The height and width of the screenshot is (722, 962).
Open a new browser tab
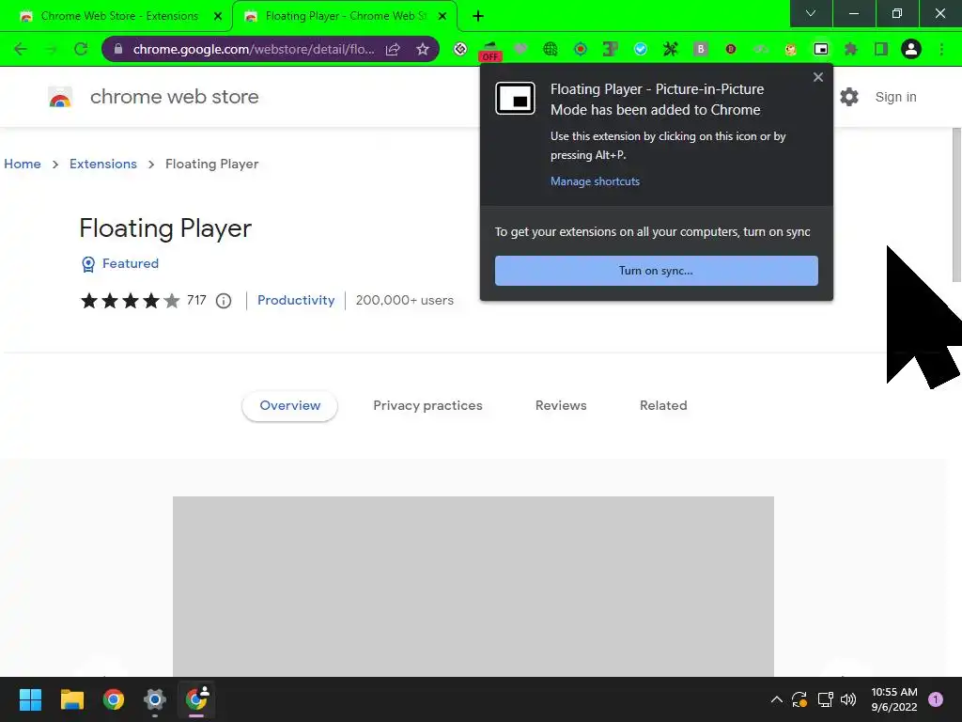[478, 16]
